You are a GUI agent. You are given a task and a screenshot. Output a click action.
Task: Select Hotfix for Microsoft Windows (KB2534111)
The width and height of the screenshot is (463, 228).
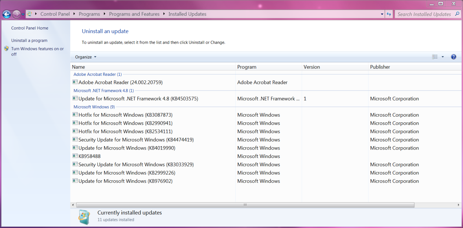pos(125,131)
